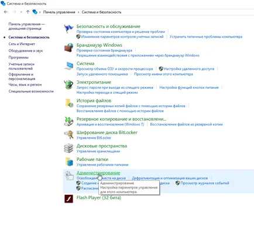Viewport: 254px width, 230px height.
Task: Click the Backup and Restore icon
Action: tap(68, 121)
